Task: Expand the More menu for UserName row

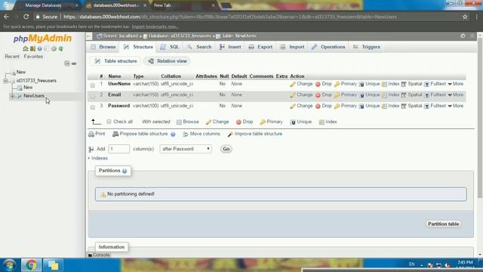Action: [x=455, y=84]
